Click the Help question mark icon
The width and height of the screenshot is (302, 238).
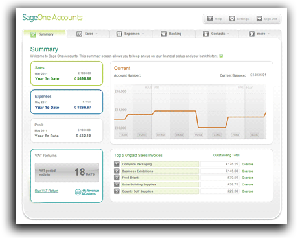click(210, 19)
